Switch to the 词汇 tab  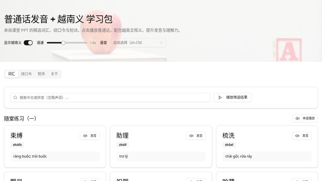pos(12,74)
